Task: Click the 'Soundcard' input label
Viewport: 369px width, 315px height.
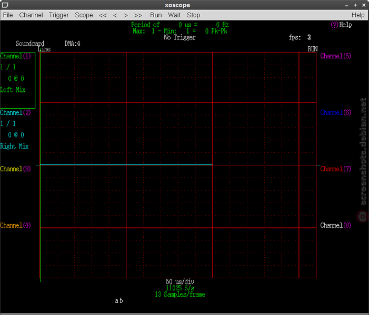Action: pos(29,44)
